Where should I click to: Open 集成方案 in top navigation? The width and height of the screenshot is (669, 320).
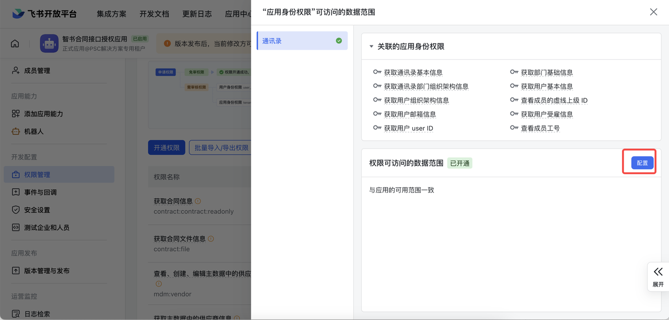[x=111, y=14]
